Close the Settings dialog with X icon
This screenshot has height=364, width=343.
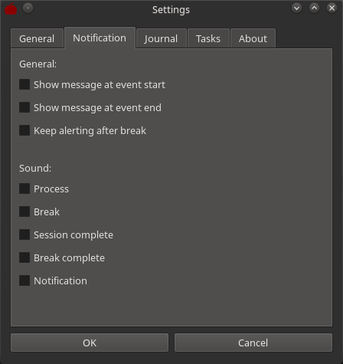(332, 8)
